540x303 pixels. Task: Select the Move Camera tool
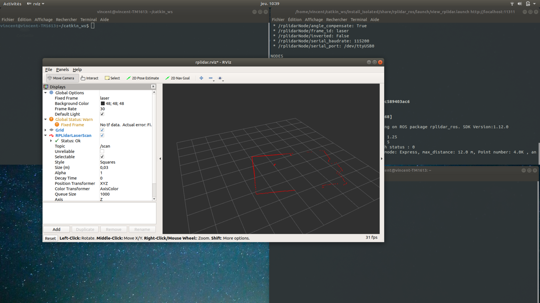pos(61,78)
